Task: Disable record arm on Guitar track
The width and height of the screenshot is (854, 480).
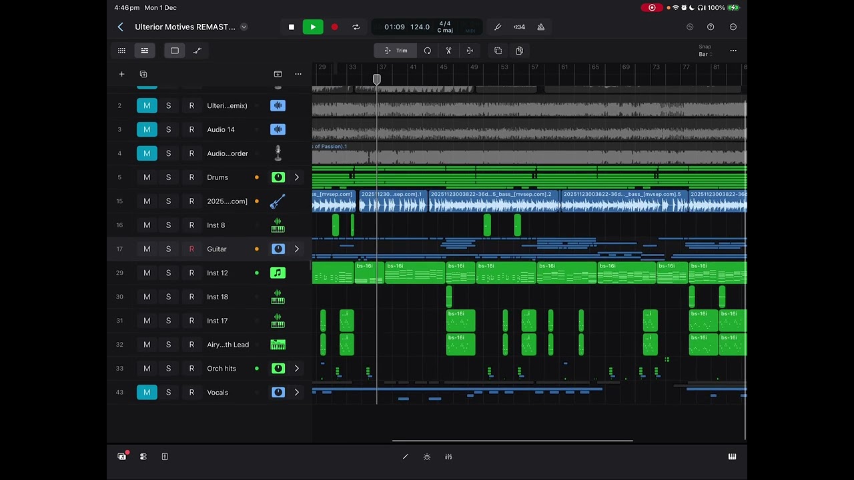Action: [x=191, y=249]
